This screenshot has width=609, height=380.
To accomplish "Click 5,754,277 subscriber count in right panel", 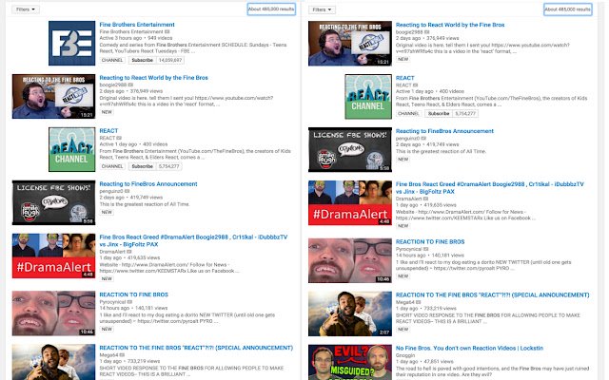I will click(465, 114).
